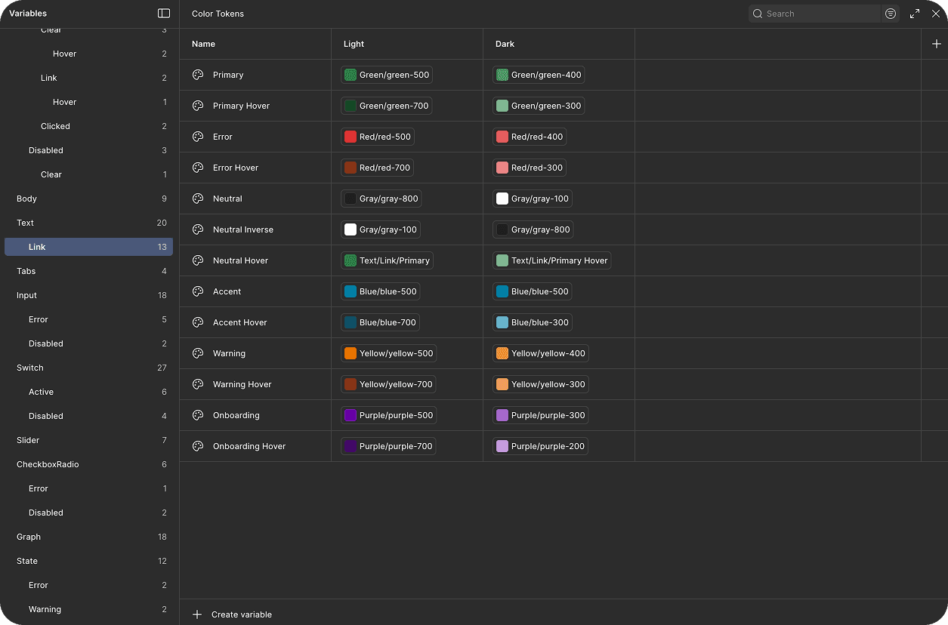Click palette icon of Neutral row
The width and height of the screenshot is (948, 625).
point(198,199)
